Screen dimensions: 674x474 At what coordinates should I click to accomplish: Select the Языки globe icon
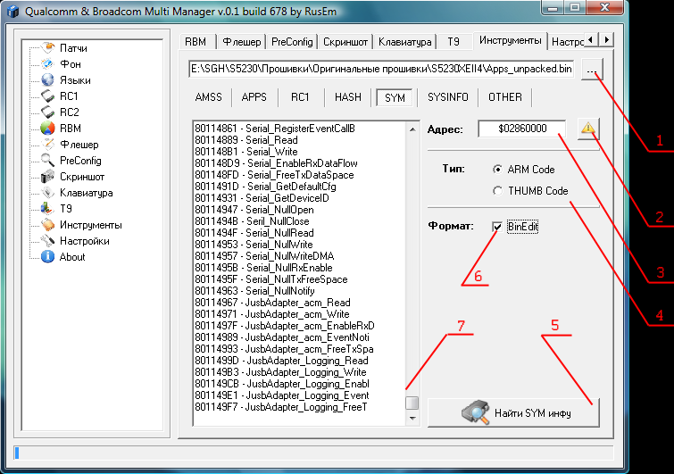[x=49, y=80]
